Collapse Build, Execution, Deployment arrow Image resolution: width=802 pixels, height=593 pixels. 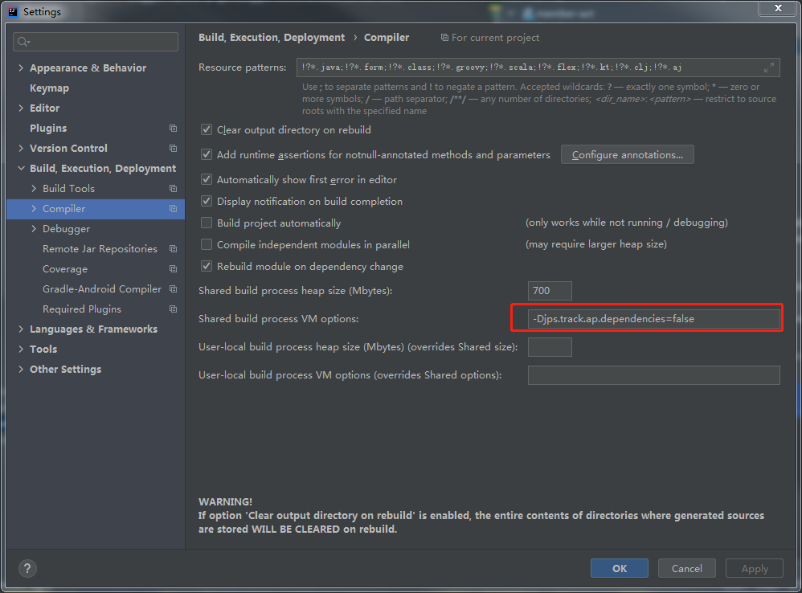coord(21,168)
